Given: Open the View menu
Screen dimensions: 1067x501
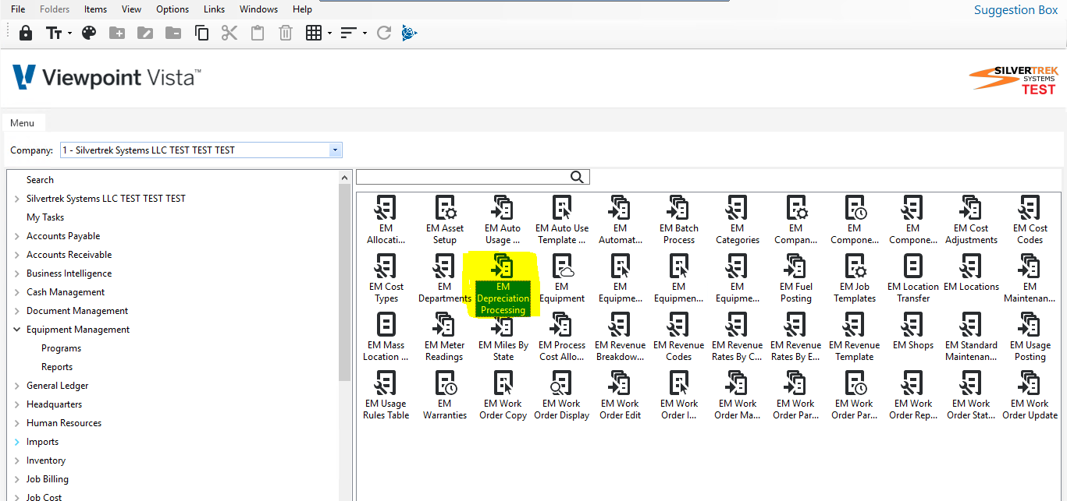Looking at the screenshot, I should [x=132, y=9].
